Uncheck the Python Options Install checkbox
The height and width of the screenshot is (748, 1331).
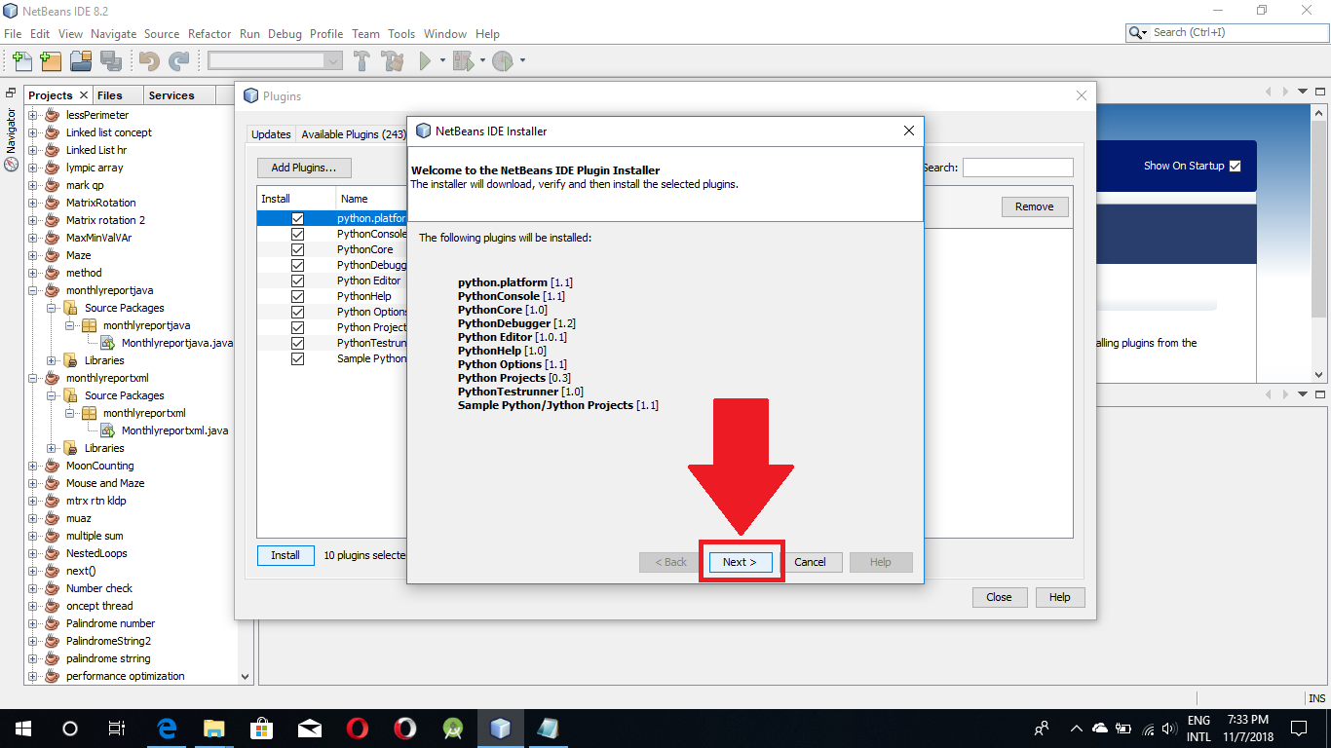[297, 313]
